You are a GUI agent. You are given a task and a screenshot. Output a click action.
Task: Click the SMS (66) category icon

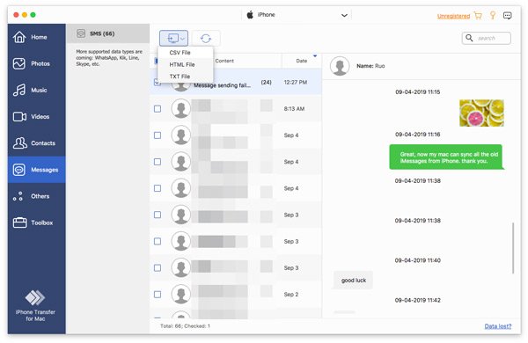point(81,33)
